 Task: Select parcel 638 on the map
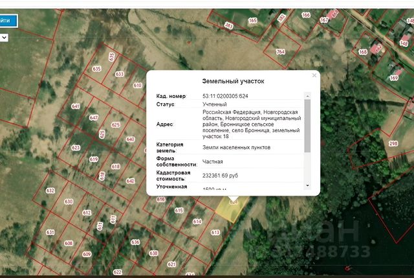click(x=153, y=253)
